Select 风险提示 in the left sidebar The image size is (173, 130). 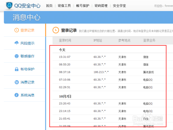27,43
